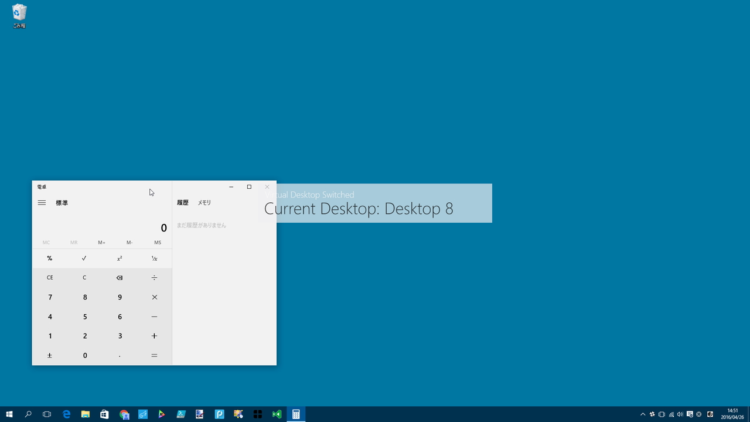This screenshot has width=750, height=422.
Task: Click digit 9 on the calculator keypad
Action: [120, 297]
